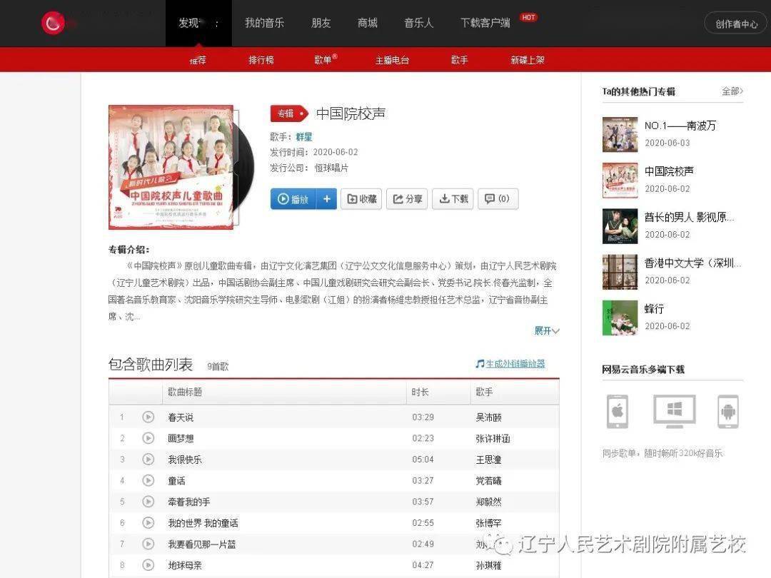This screenshot has width=771, height=578.
Task: Open sidebar album thumbnail 中国院校声
Action: pos(620,180)
